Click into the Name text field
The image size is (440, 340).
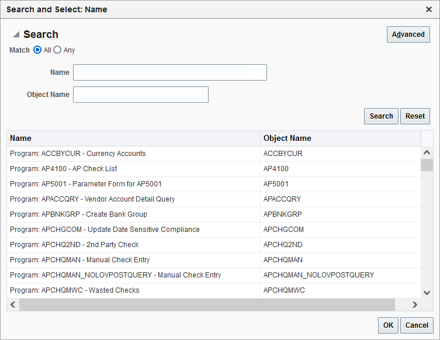point(169,72)
